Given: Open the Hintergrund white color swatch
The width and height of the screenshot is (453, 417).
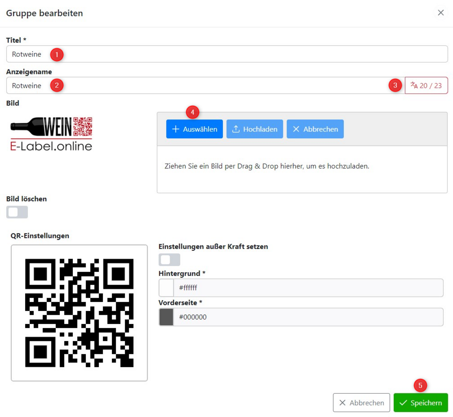Looking at the screenshot, I should pyautogui.click(x=166, y=288).
